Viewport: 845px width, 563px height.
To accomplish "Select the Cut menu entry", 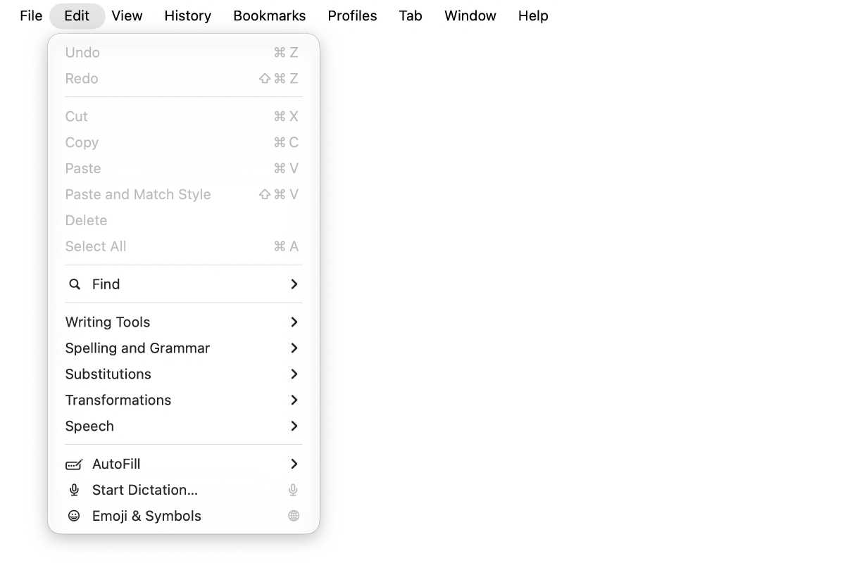I will click(184, 117).
